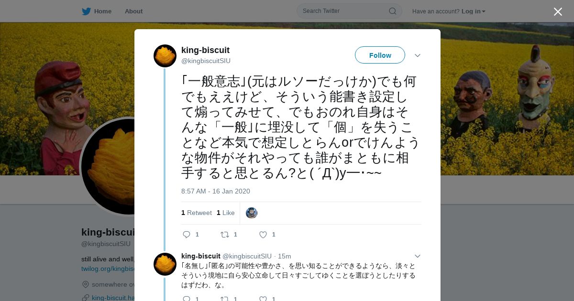Open the liker's small avatar
Image resolution: width=574 pixels, height=301 pixels.
[252, 213]
